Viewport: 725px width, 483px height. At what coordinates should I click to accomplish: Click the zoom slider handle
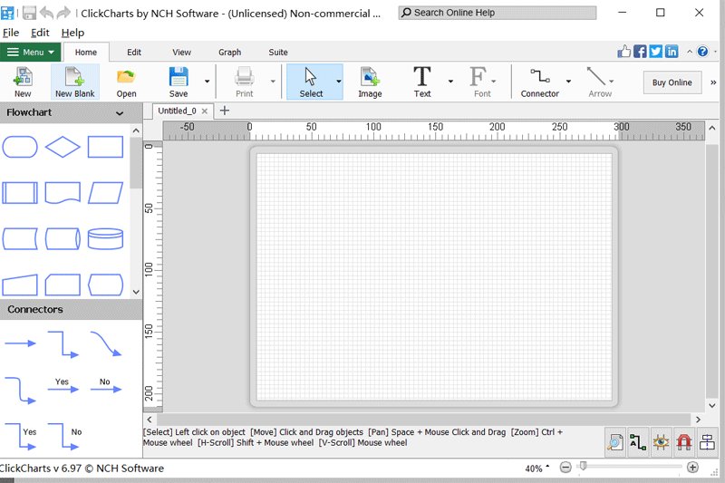point(584,466)
